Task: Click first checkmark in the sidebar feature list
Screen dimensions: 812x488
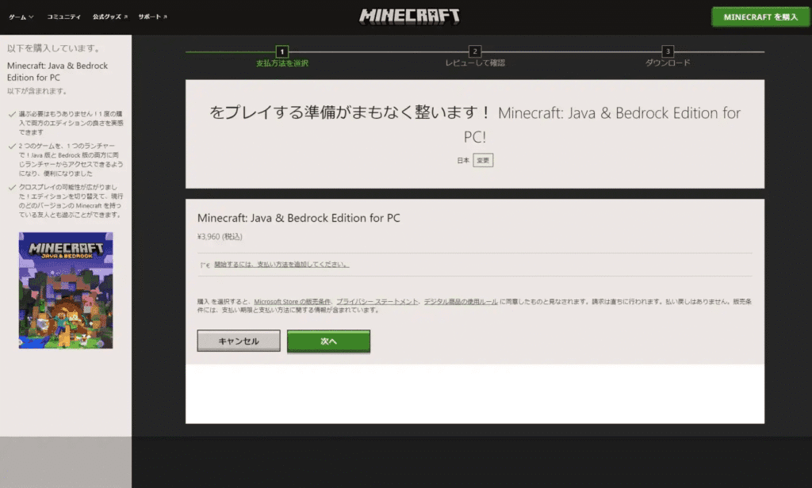Action: 11,114
